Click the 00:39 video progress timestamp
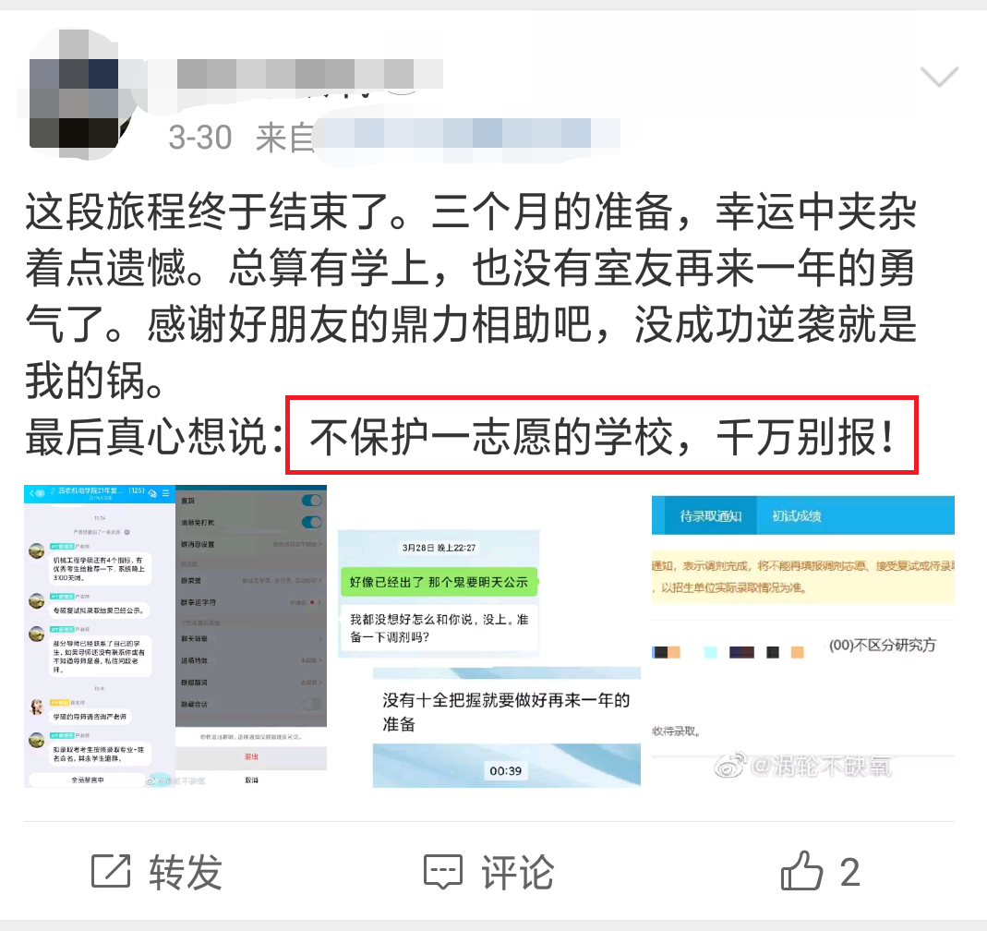Viewport: 987px width, 931px height. pyautogui.click(x=505, y=771)
